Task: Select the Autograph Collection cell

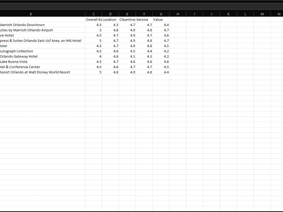Action: tap(42, 51)
